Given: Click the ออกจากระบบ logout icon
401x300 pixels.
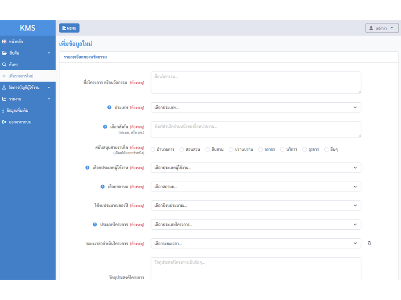Looking at the screenshot, I should (x=4, y=122).
